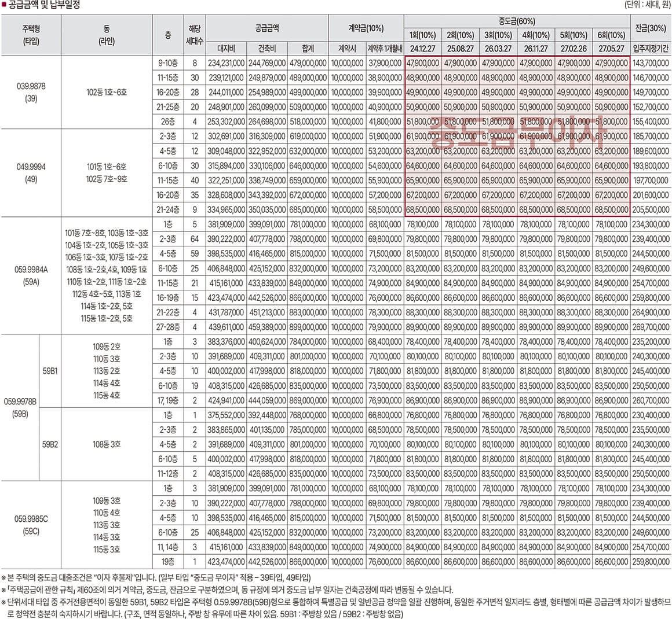Screen dimensions: 672x619
Task: Select the '합계' subheader
Action: tap(308, 49)
